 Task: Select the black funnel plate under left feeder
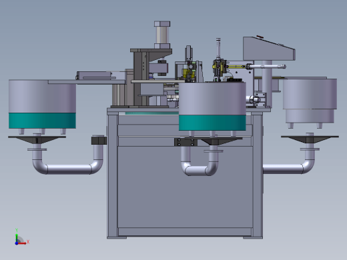coord(37,139)
